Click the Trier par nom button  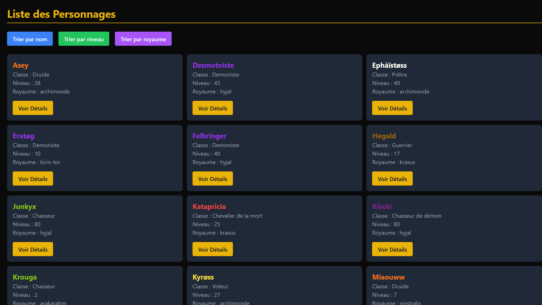[x=30, y=39]
